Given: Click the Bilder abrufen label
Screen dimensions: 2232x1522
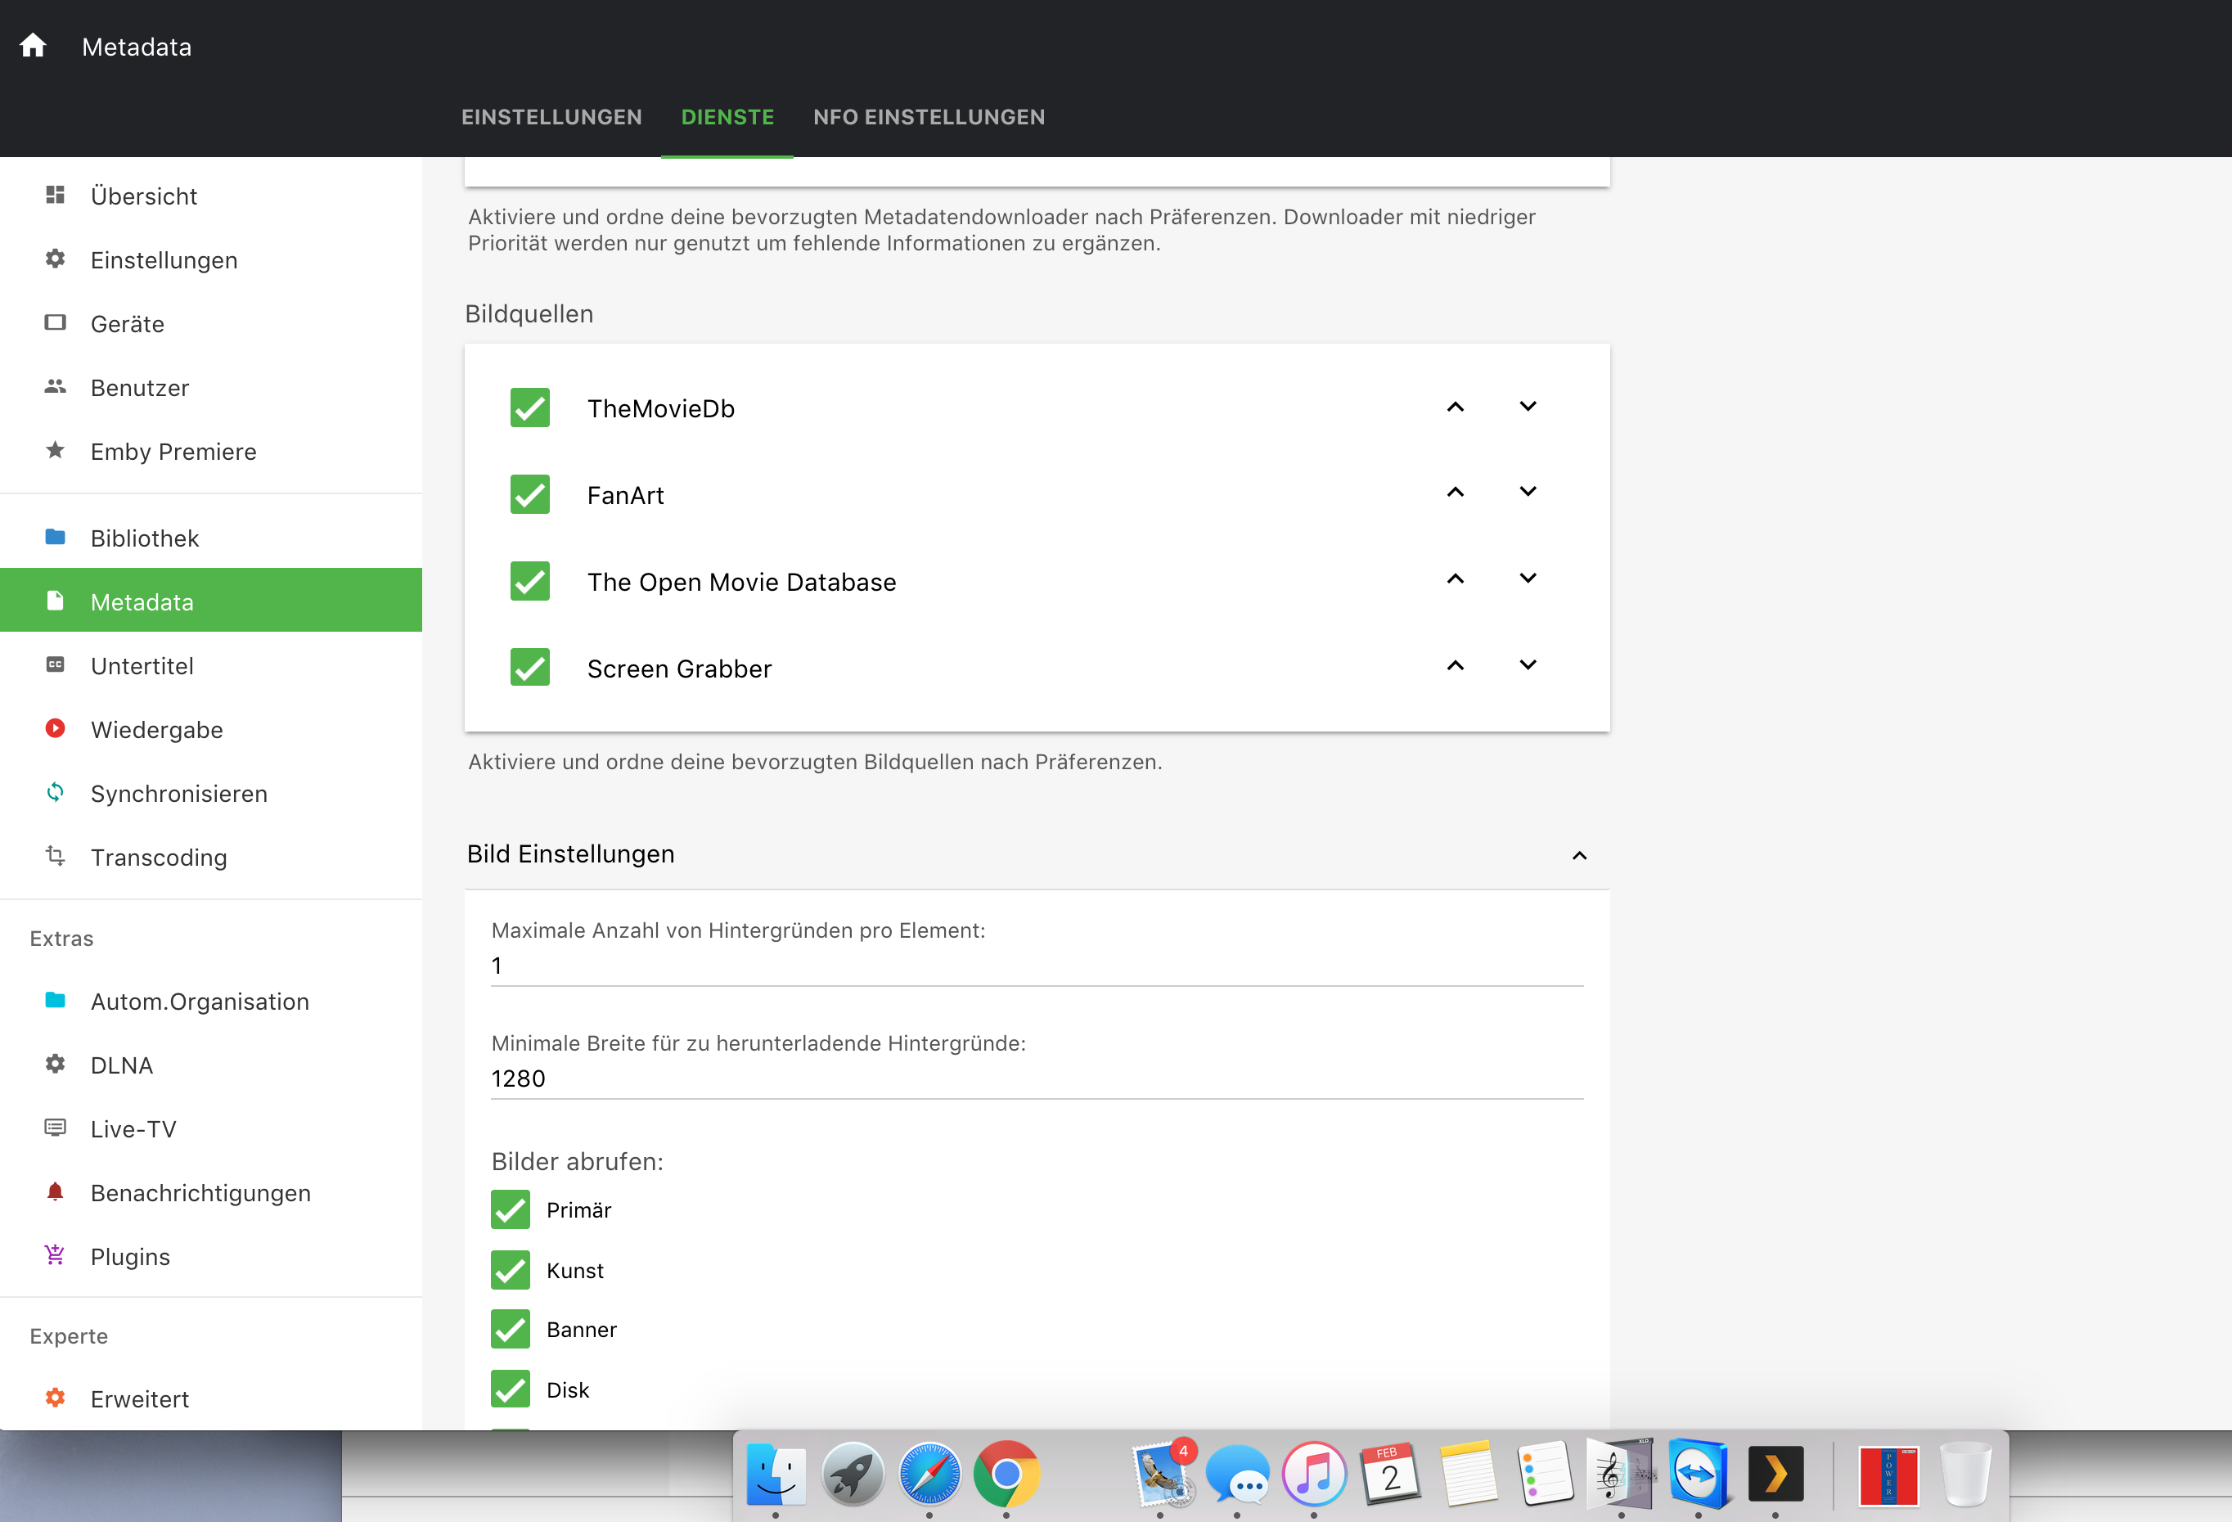Looking at the screenshot, I should pos(577,1161).
